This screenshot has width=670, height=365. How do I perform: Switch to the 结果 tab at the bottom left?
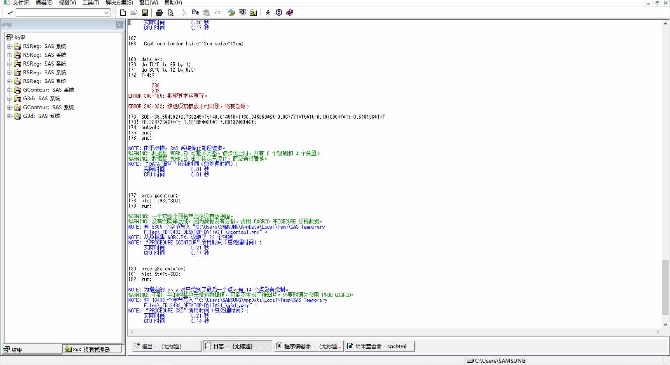32,349
